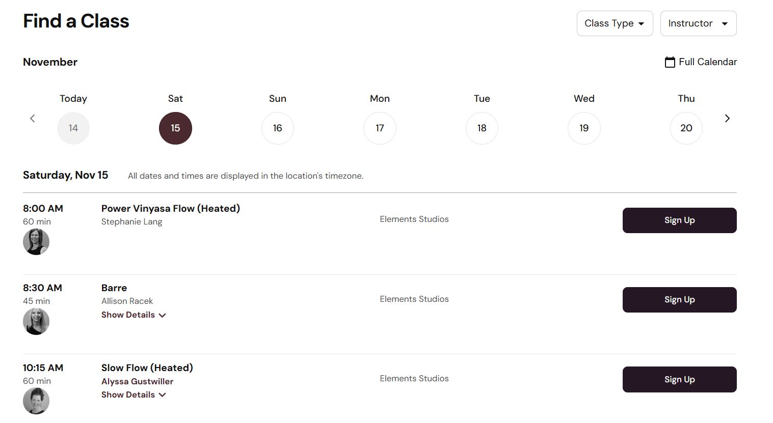Select Tuesday the 18th date
The height and width of the screenshot is (423, 773).
pyautogui.click(x=482, y=128)
